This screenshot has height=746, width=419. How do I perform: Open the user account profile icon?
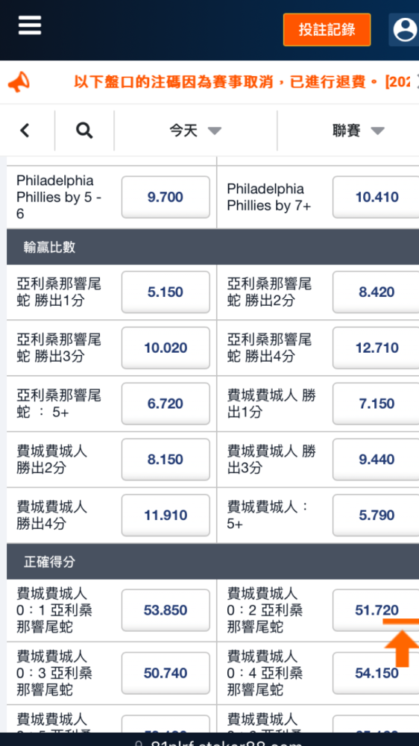(404, 30)
